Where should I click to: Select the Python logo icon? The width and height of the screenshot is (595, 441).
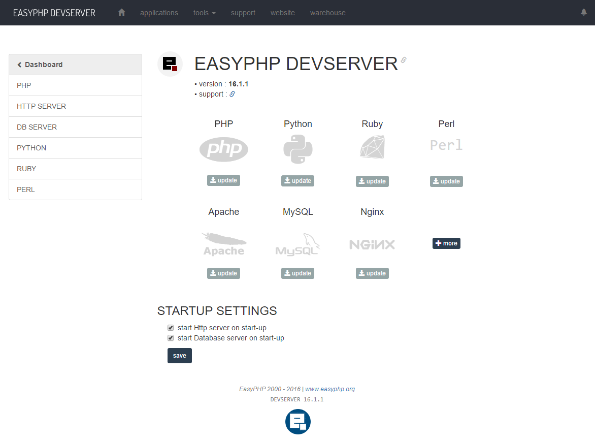tap(297, 149)
